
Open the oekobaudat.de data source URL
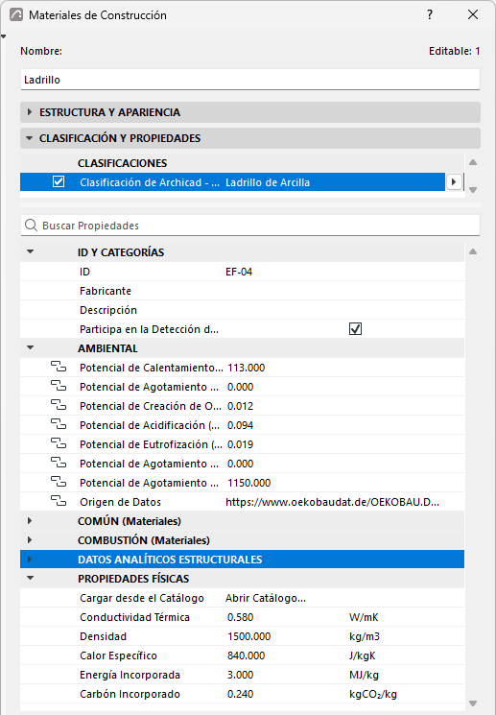[332, 502]
